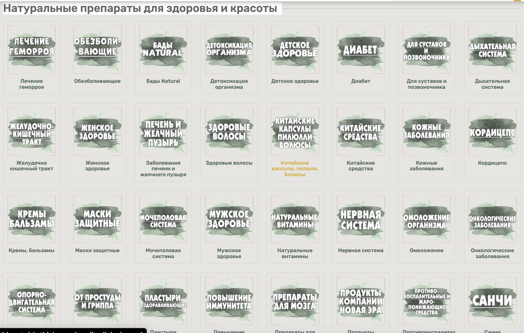Open the Диабет category tile image
524x333 pixels.
361,50
